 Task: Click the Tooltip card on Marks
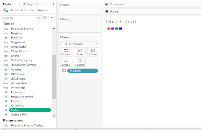point(80,62)
